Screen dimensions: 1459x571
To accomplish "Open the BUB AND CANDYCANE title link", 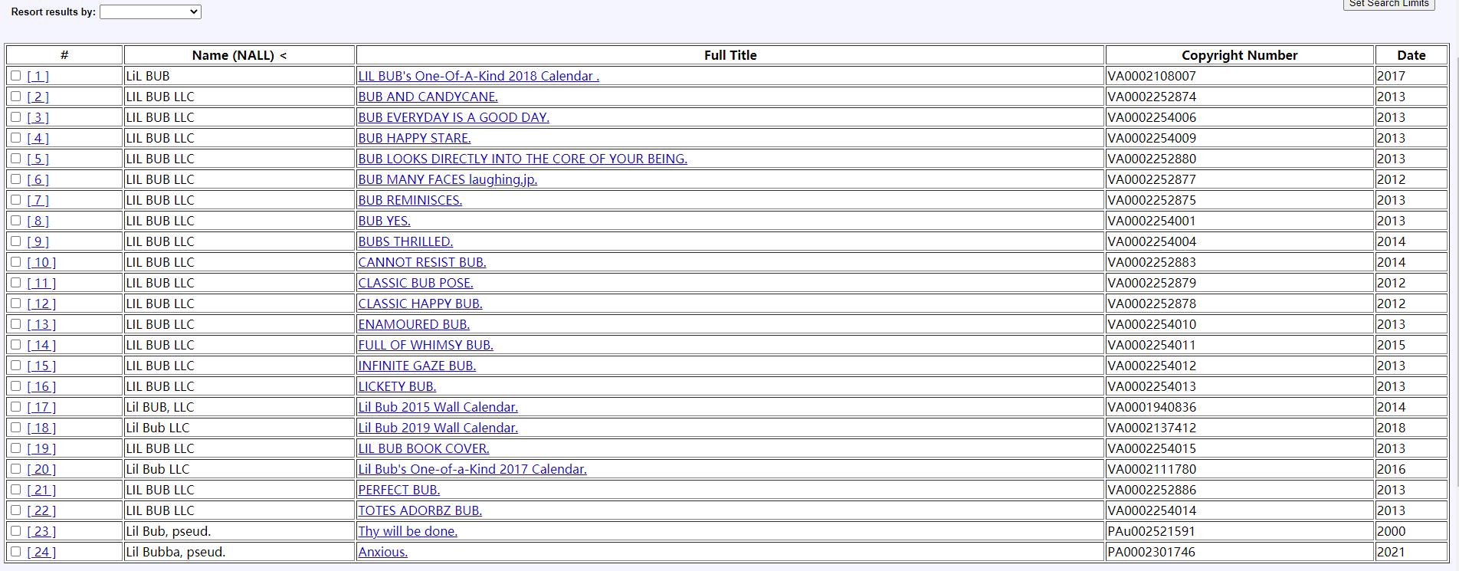I will [x=428, y=97].
